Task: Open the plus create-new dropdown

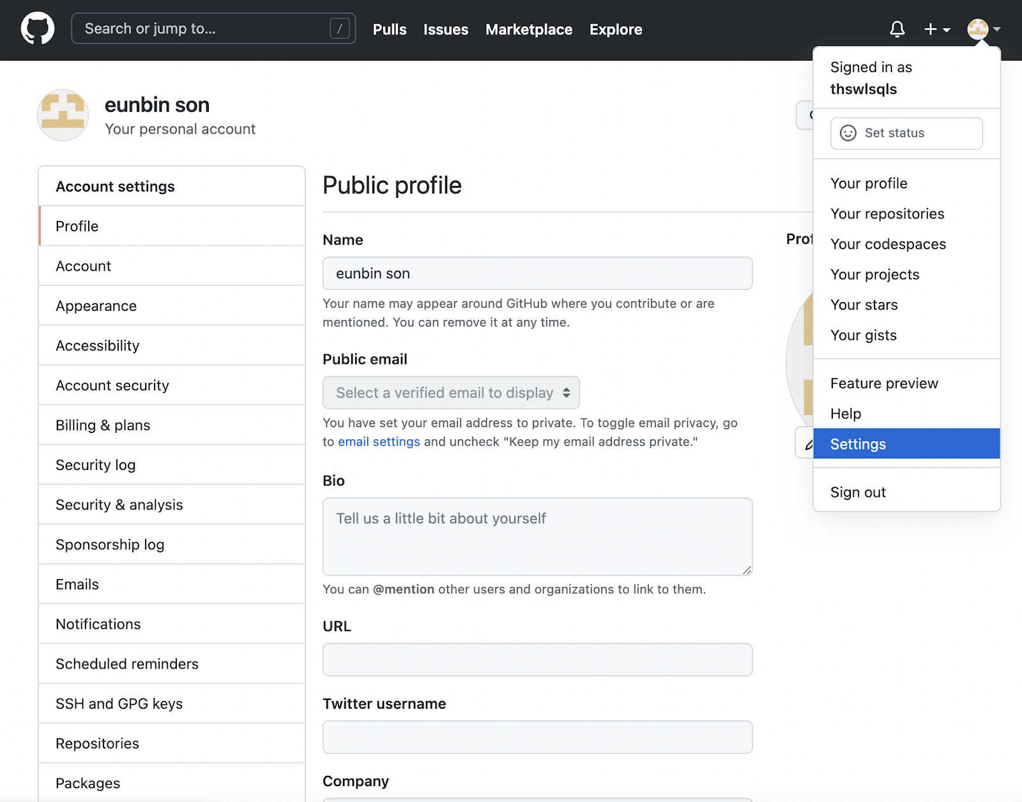Action: (937, 29)
